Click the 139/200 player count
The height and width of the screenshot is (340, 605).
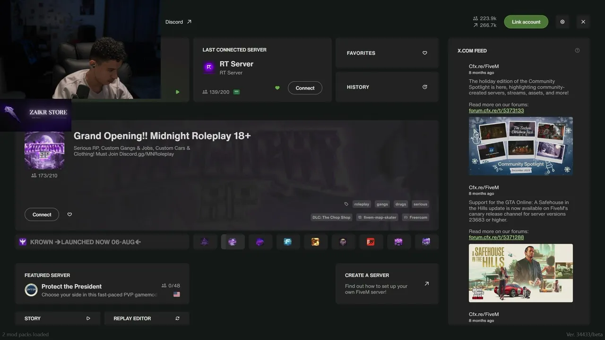click(216, 92)
